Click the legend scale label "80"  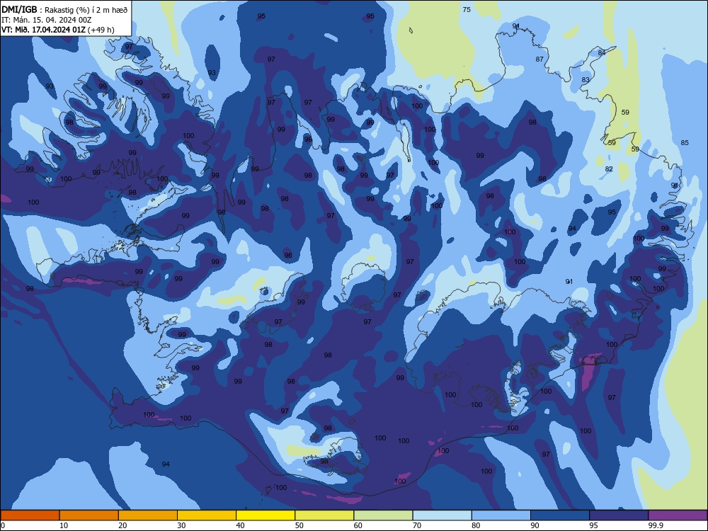476,525
